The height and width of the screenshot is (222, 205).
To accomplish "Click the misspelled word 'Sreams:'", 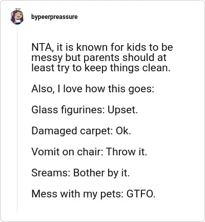I will (51, 173).
